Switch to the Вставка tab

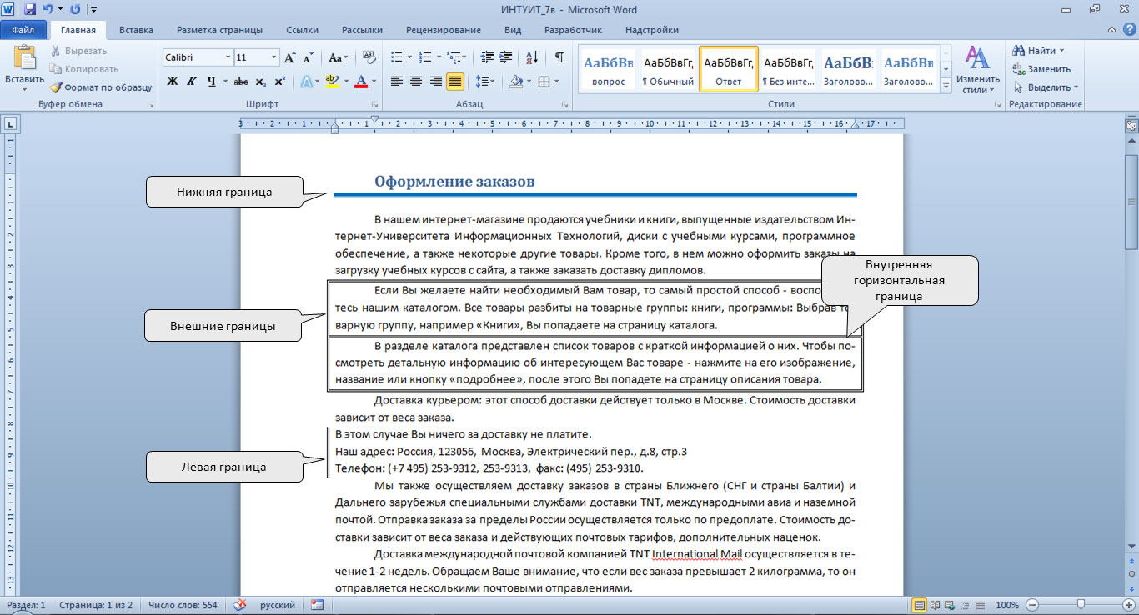point(136,30)
